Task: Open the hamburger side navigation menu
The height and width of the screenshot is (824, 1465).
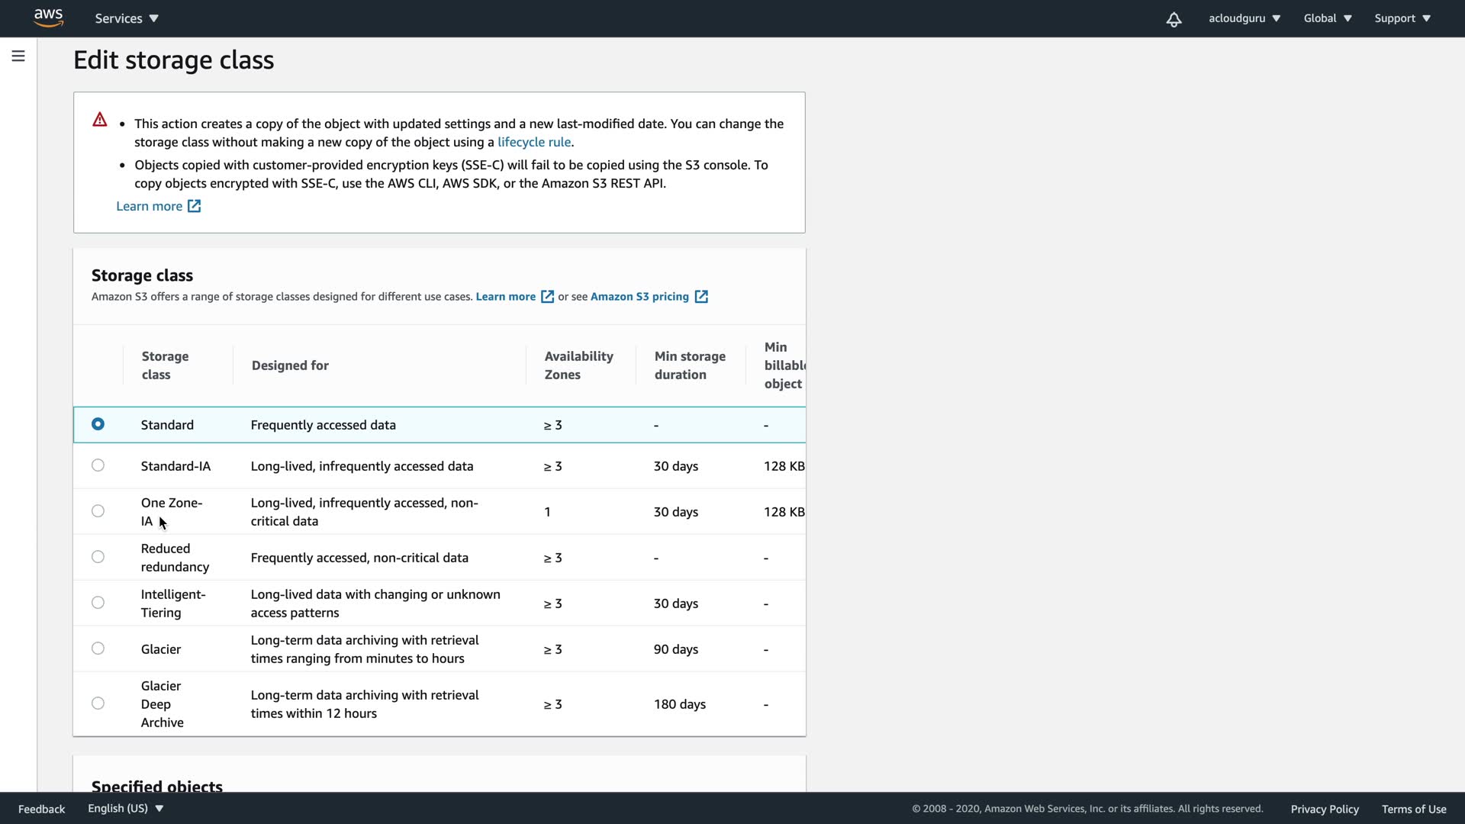Action: [18, 56]
